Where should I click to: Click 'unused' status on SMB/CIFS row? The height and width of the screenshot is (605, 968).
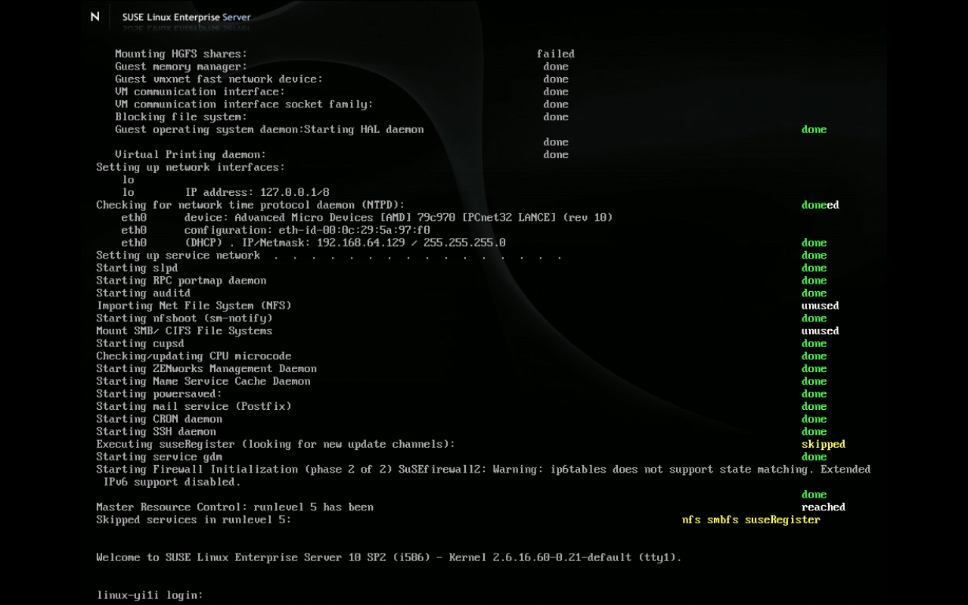(x=821, y=331)
